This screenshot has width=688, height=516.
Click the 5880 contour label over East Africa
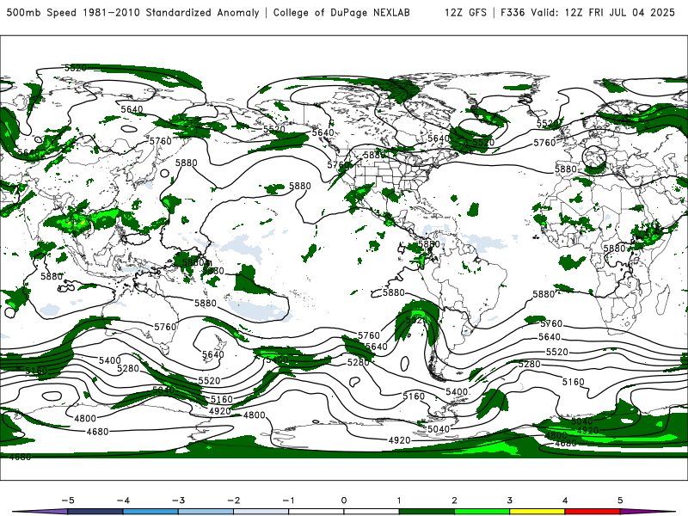[x=614, y=249]
